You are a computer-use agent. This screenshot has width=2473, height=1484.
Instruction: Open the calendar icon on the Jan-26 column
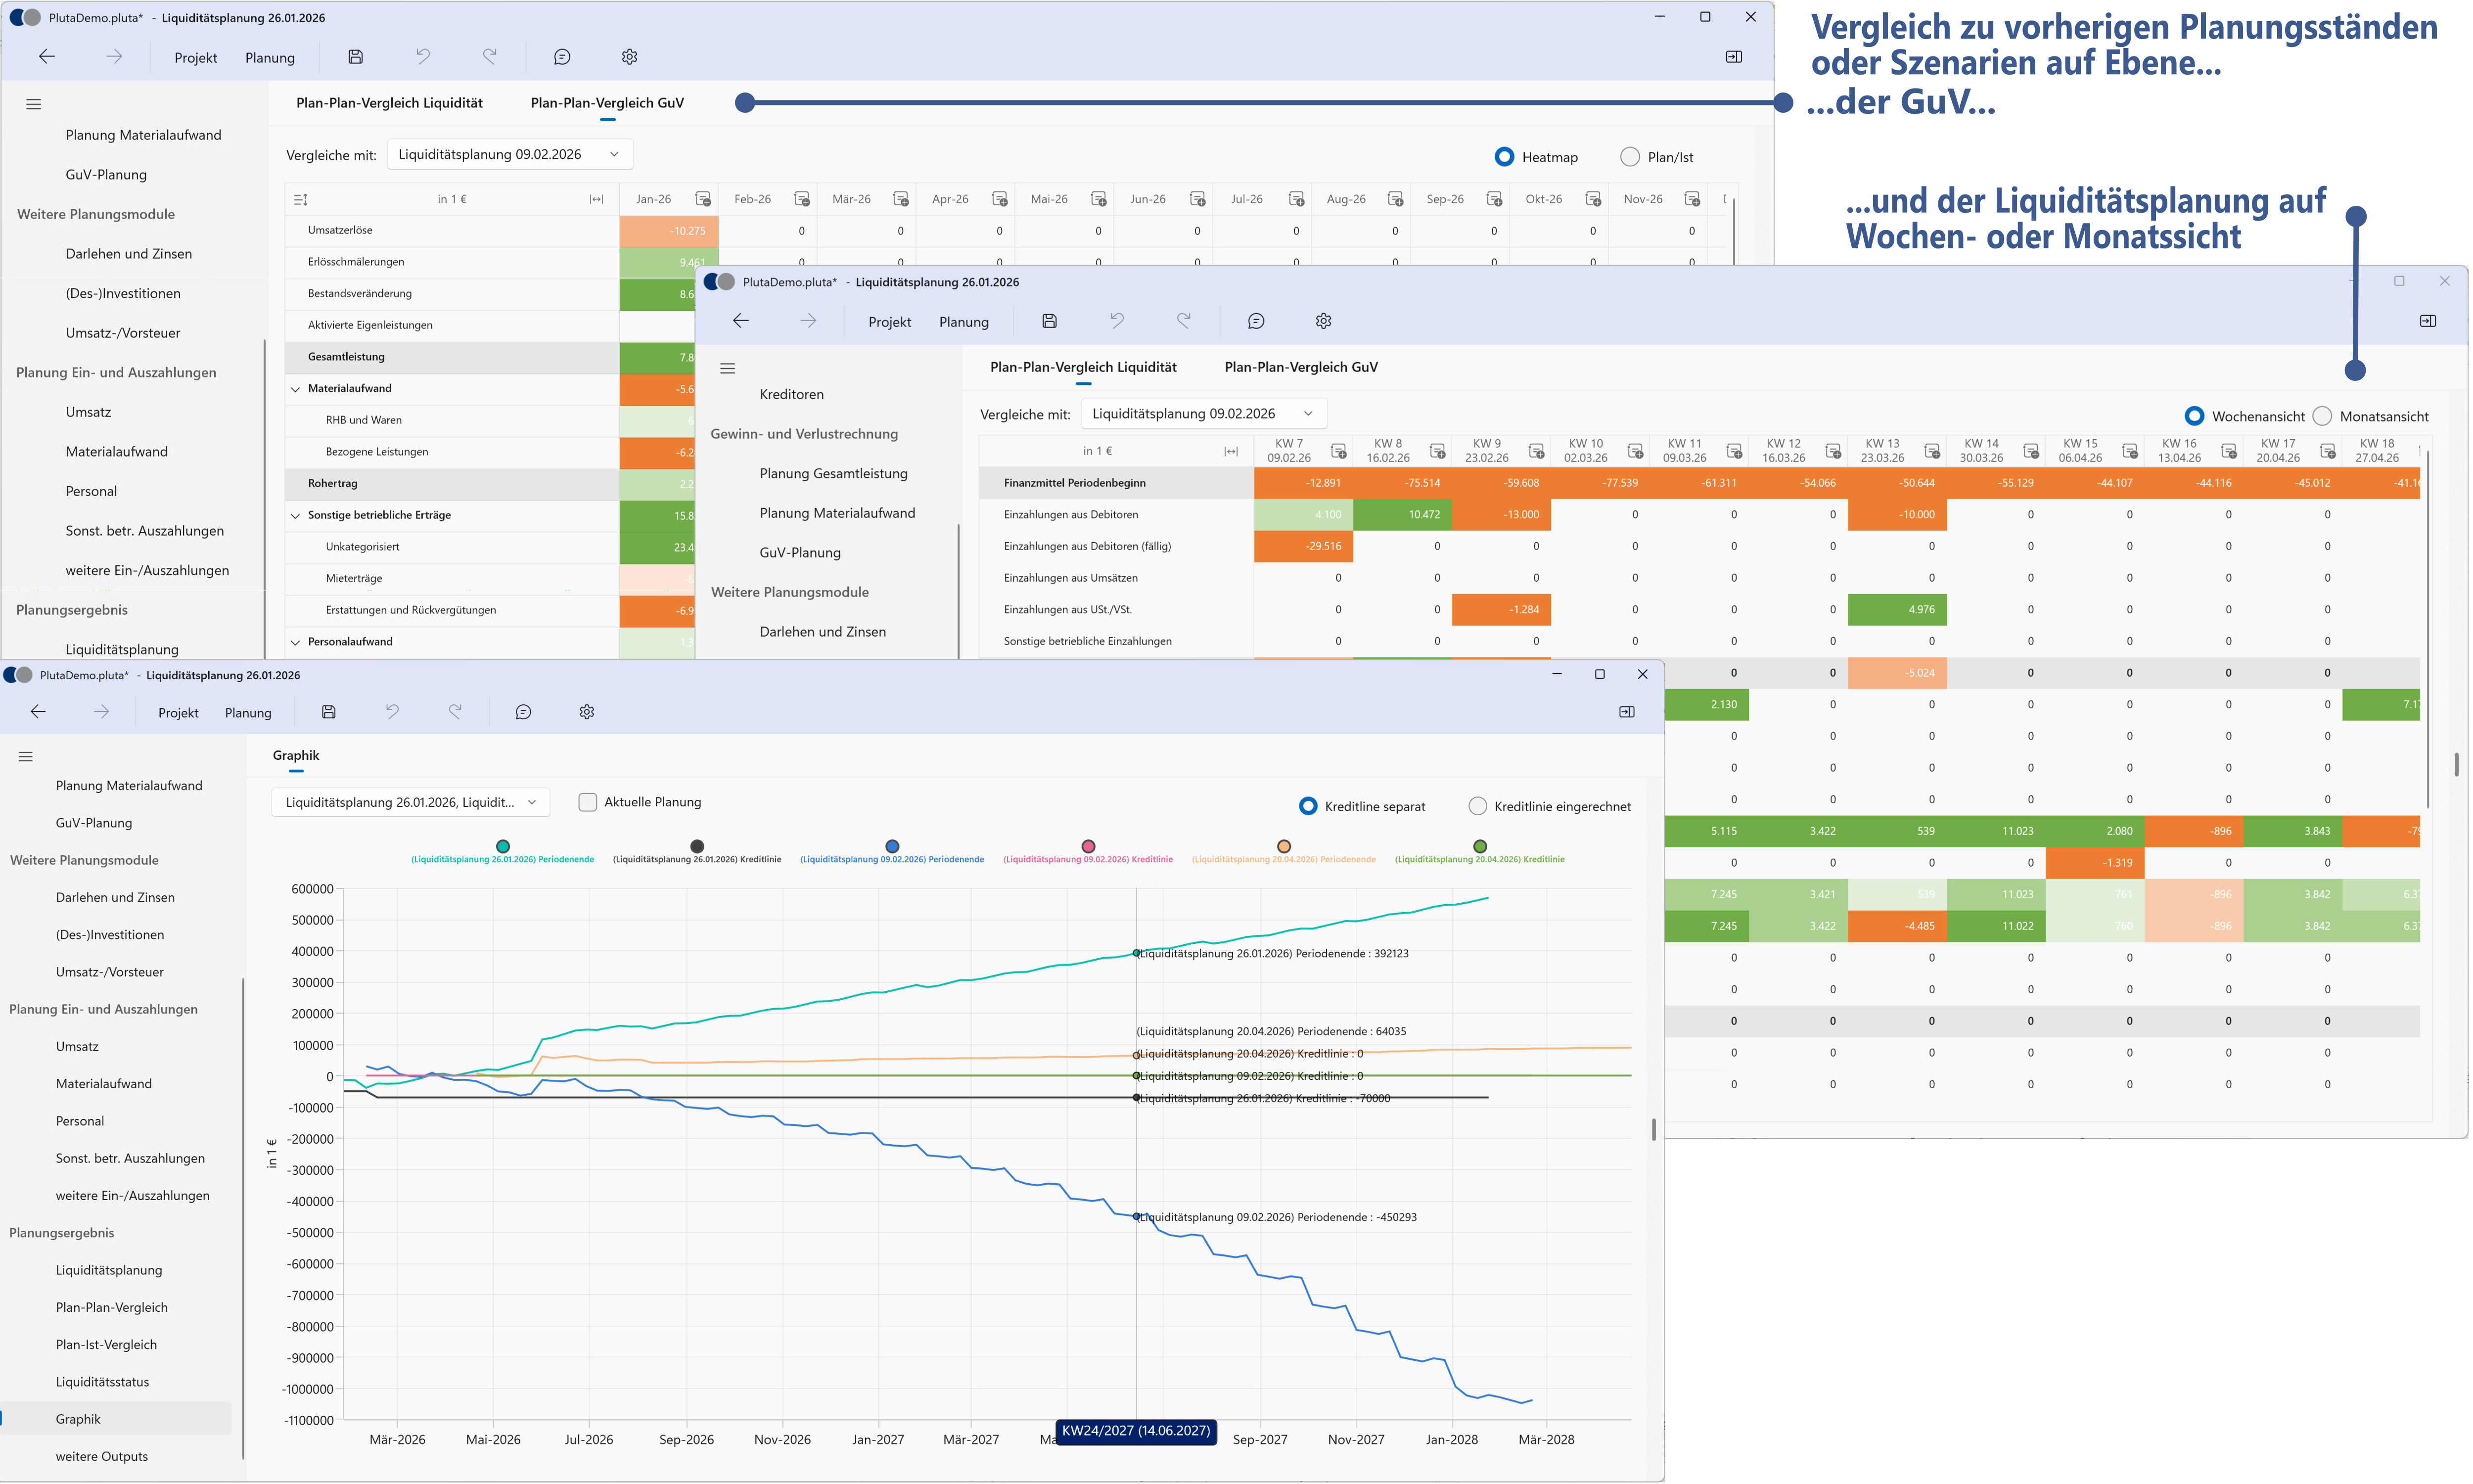(x=703, y=199)
